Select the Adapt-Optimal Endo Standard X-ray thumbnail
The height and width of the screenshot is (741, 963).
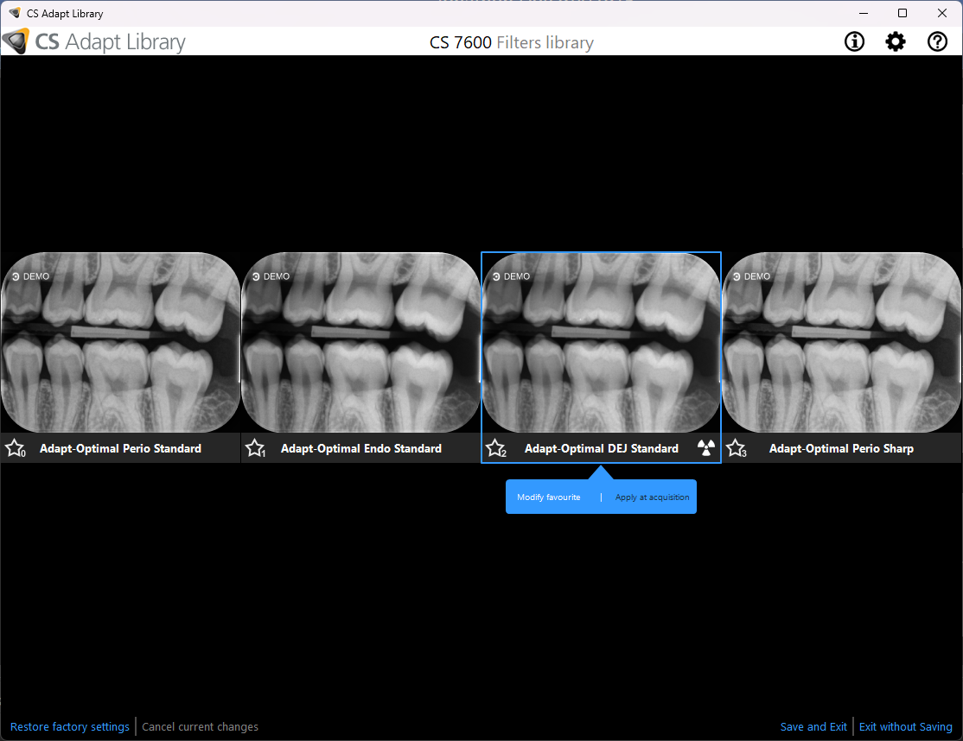(360, 343)
